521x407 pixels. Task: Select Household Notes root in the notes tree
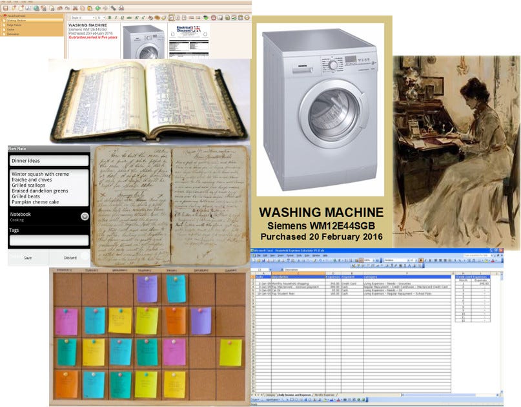[x=16, y=16]
